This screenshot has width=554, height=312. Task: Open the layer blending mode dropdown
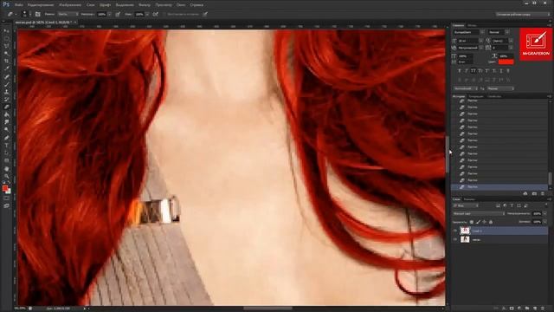click(479, 214)
